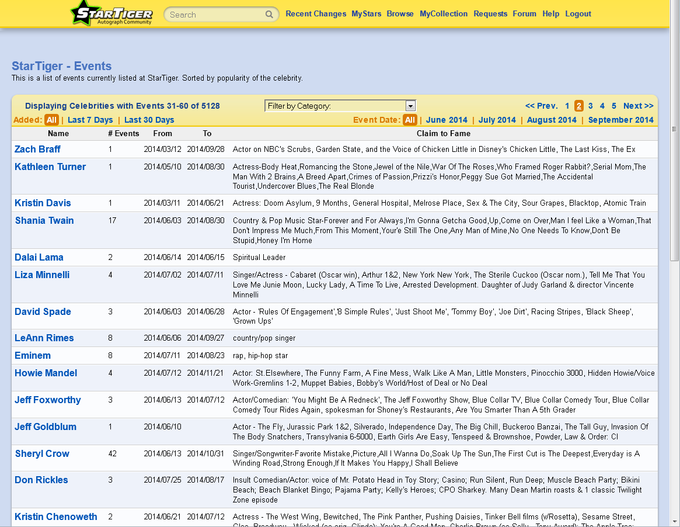Open Kathleen Turner's profile
This screenshot has width=680, height=527.
point(50,167)
